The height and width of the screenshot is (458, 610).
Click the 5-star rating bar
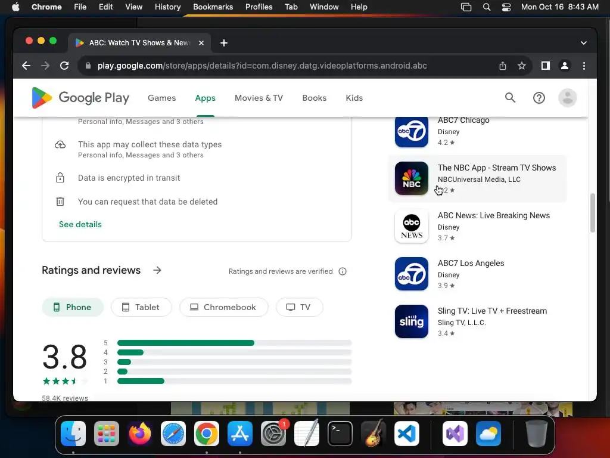[x=235, y=343]
